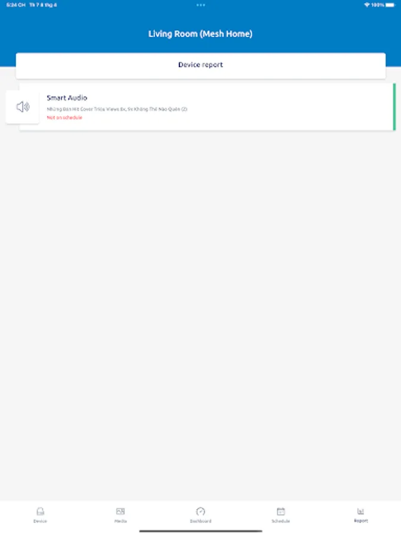The width and height of the screenshot is (401, 535).
Task: Switch to the Schedule tab label
Action: tap(280, 521)
